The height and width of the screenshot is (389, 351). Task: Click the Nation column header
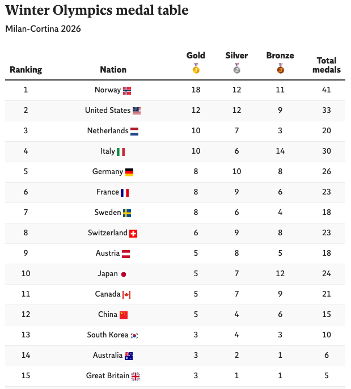[113, 70]
